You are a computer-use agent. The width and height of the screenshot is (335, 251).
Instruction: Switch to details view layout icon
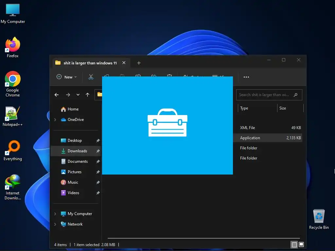pyautogui.click(x=294, y=244)
